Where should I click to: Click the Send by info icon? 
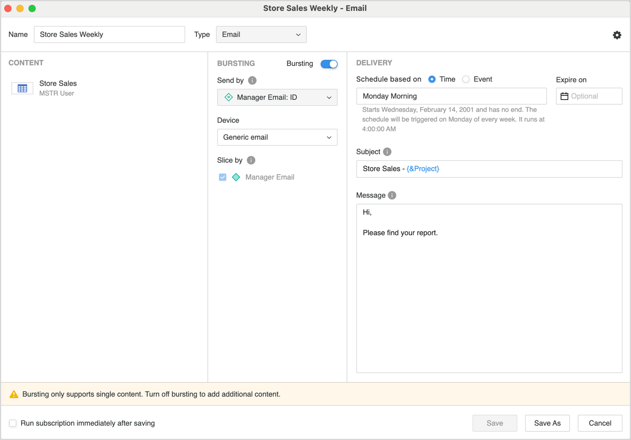click(x=252, y=80)
